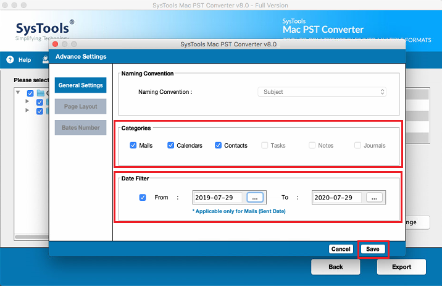Click the Export button in main window

[401, 267]
